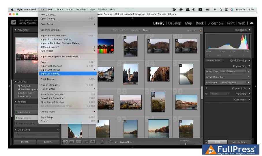Image resolution: width=262 pixels, height=156 pixels.
Task: Collapse the Histogram panel
Action: [249, 30]
